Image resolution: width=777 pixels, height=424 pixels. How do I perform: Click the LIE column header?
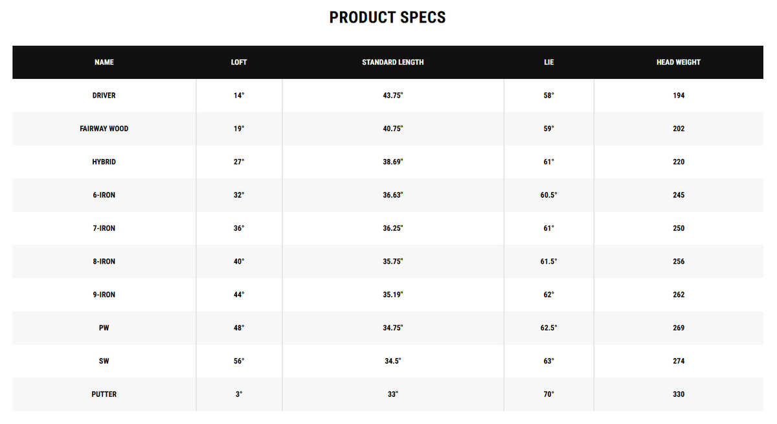pyautogui.click(x=549, y=62)
